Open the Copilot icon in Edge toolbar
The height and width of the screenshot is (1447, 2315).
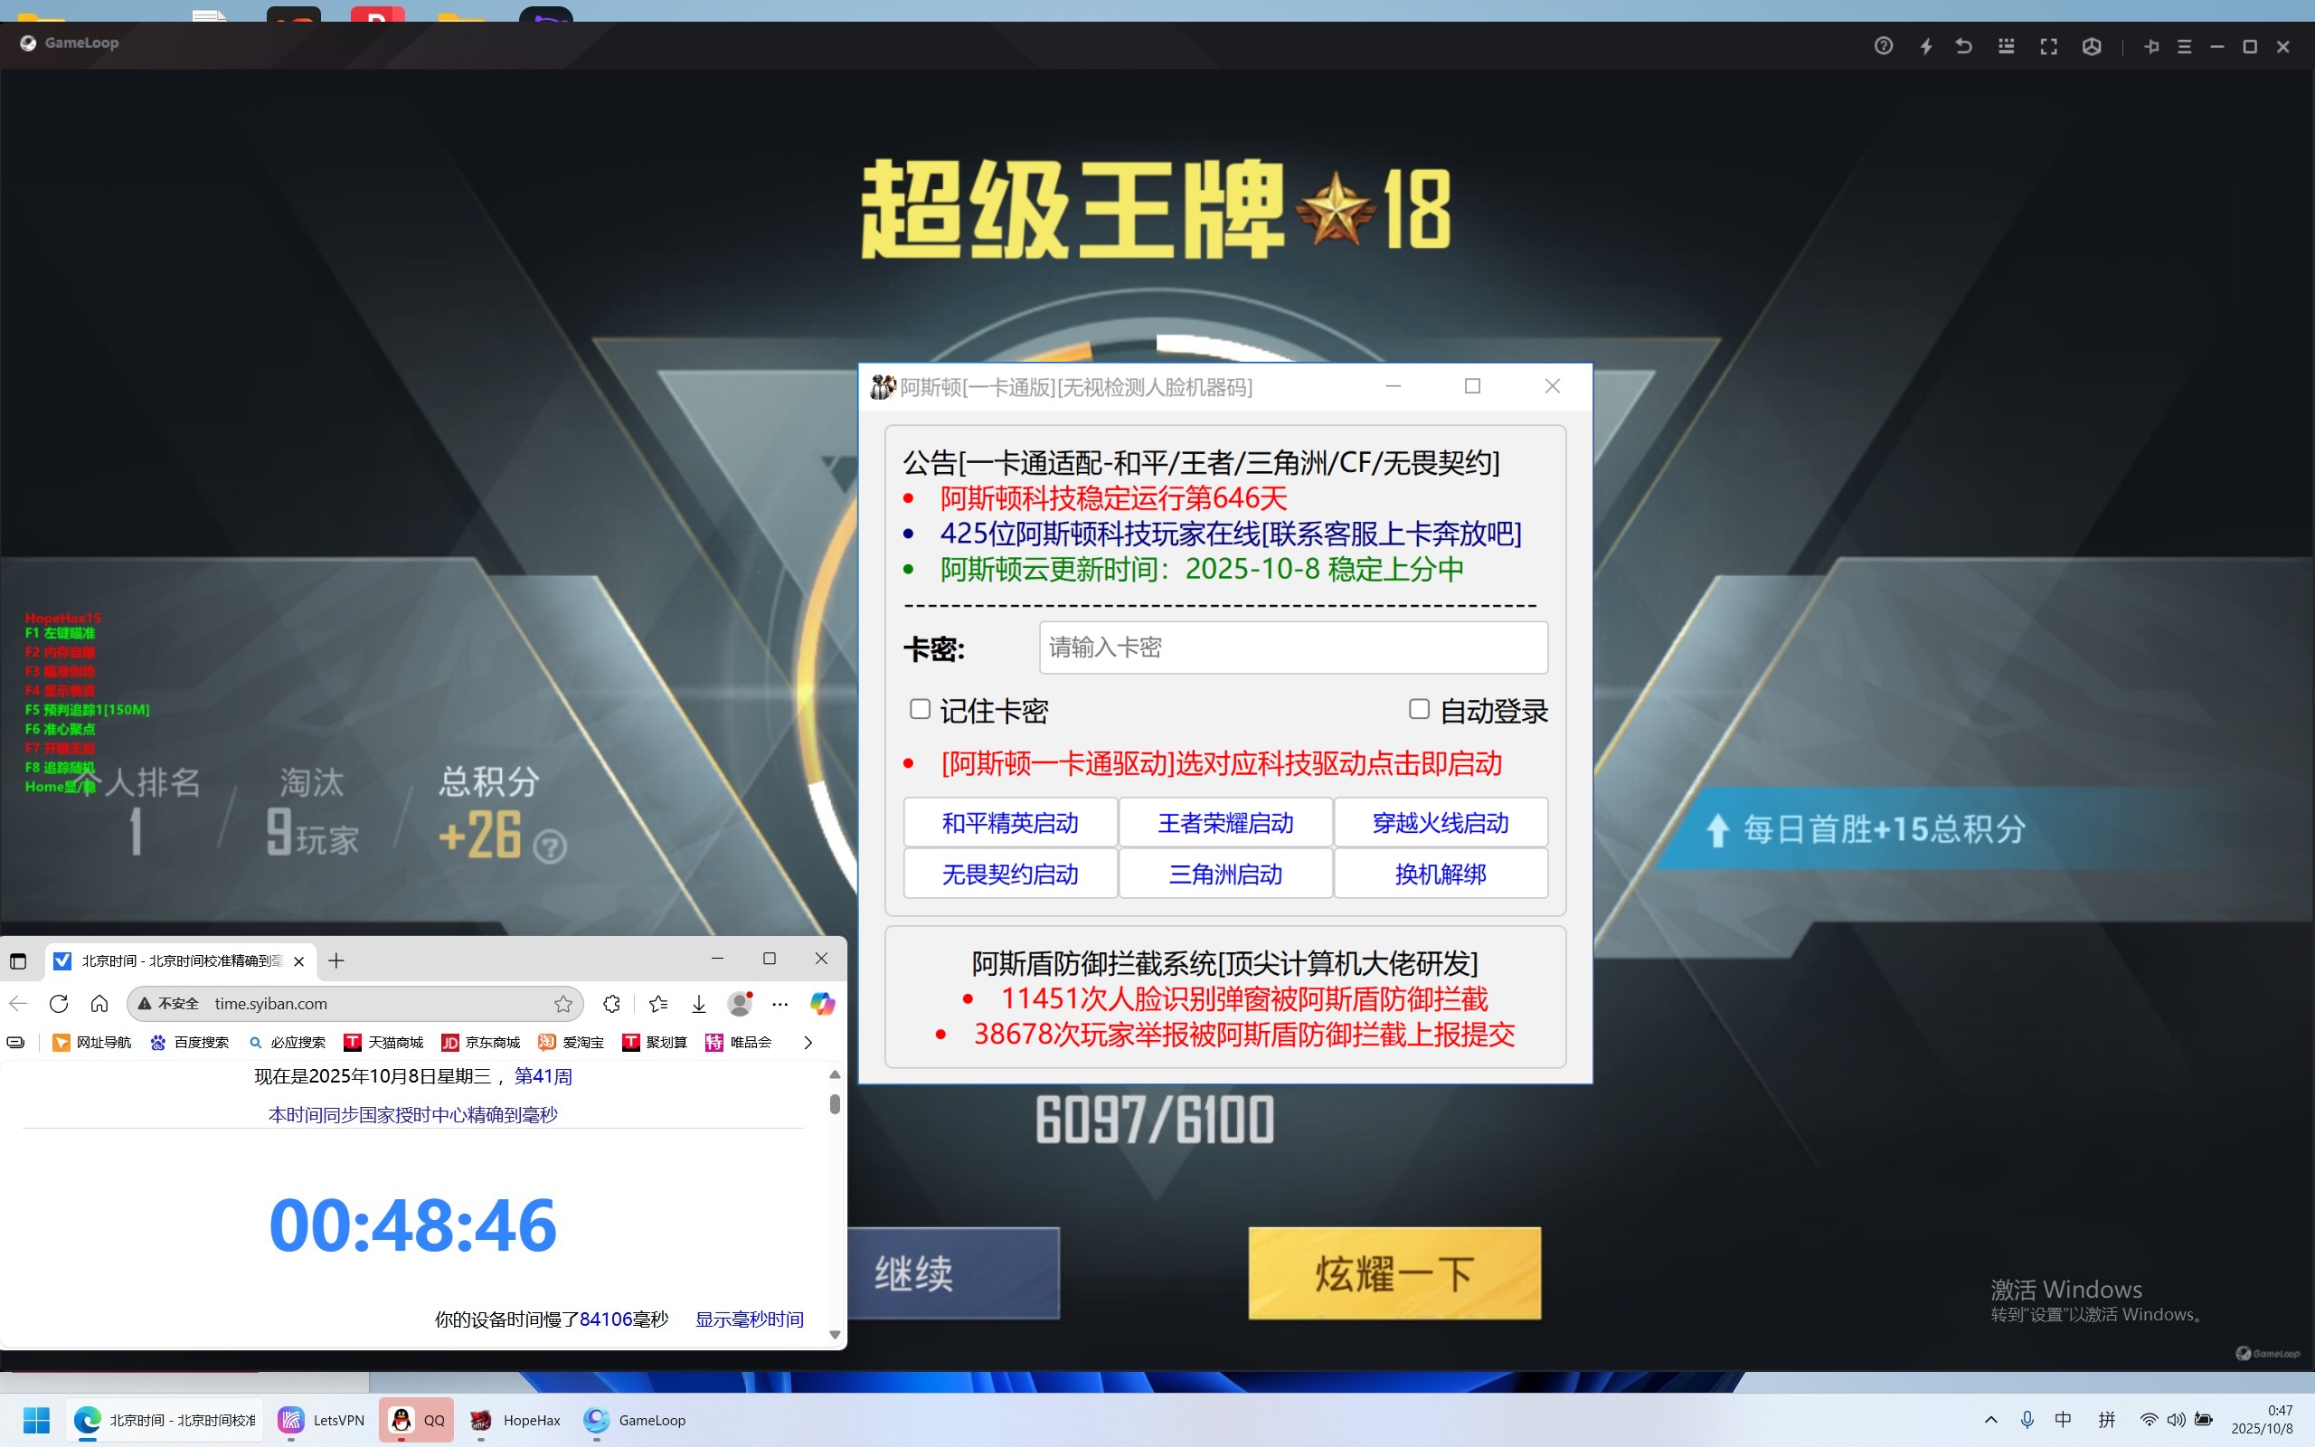822,1003
